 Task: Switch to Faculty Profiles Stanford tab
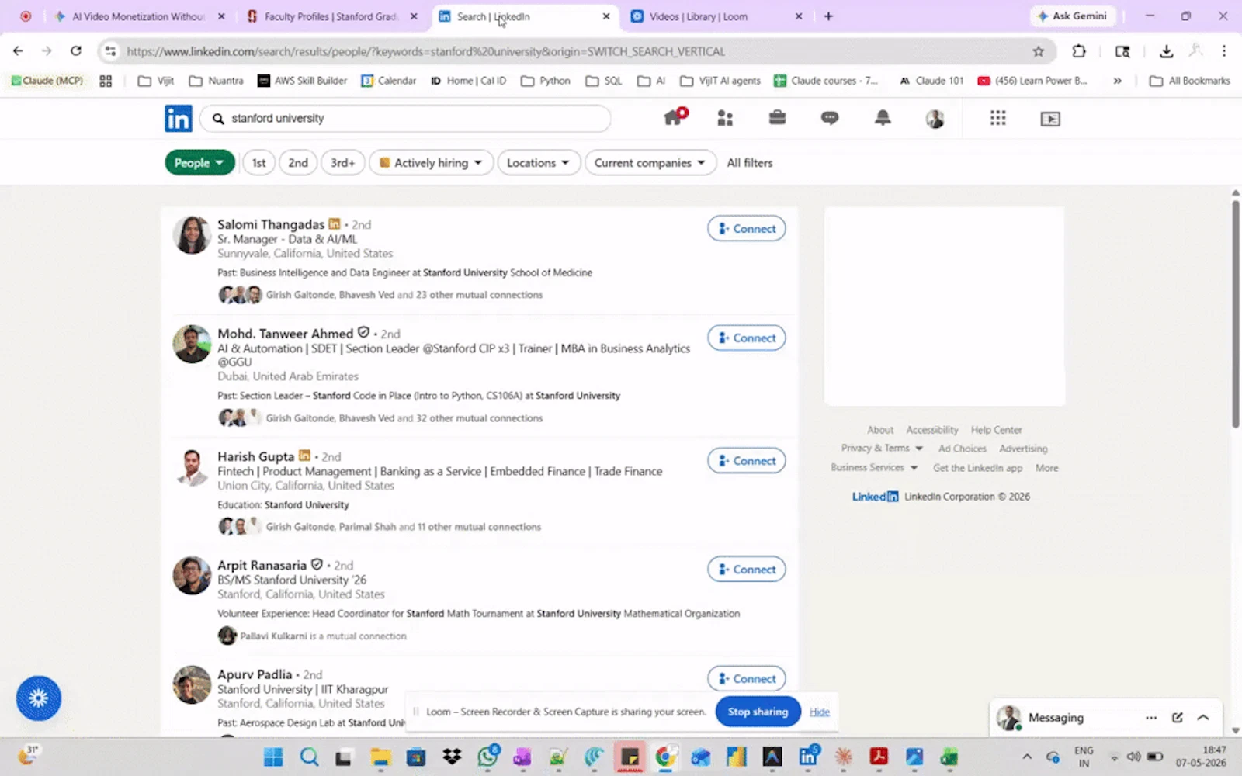pyautogui.click(x=330, y=16)
